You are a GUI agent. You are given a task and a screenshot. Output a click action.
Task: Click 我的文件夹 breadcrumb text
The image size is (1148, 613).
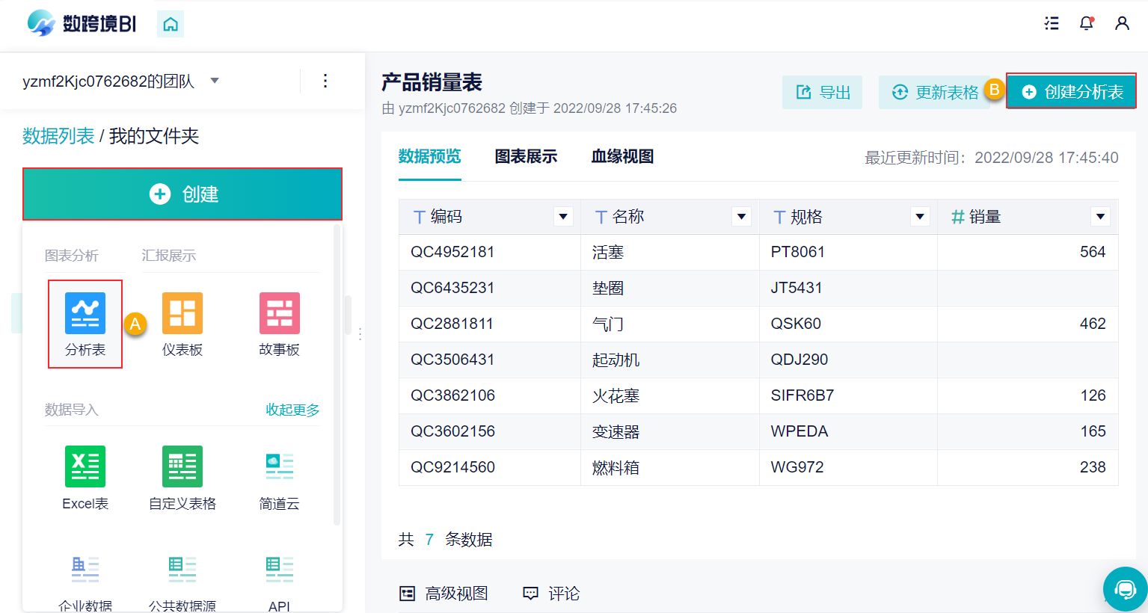pos(154,136)
